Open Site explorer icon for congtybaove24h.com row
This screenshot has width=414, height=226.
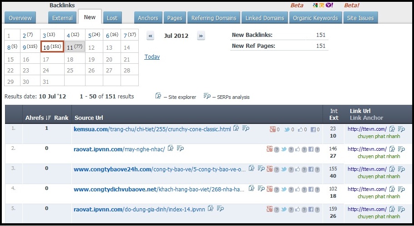252,168
